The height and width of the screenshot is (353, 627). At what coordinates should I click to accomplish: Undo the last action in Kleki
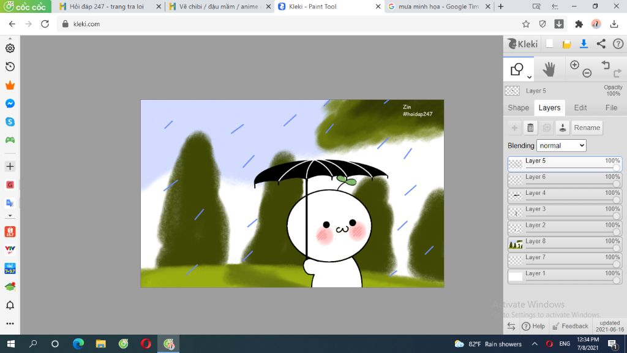(x=606, y=65)
